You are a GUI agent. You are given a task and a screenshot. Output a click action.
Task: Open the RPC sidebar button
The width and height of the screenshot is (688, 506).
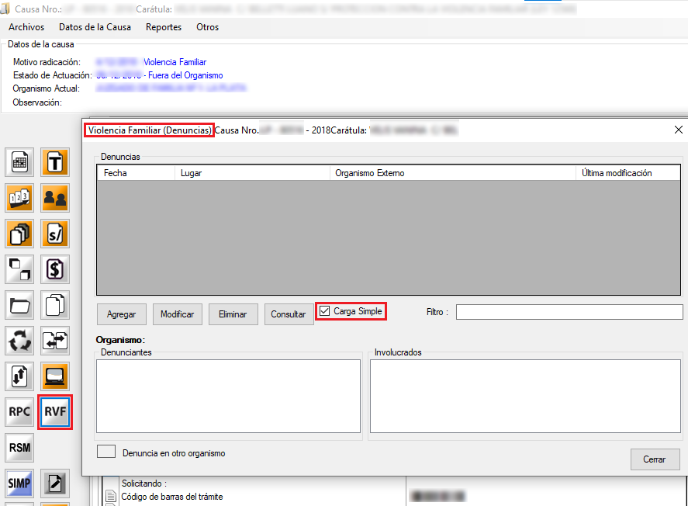[x=19, y=412]
